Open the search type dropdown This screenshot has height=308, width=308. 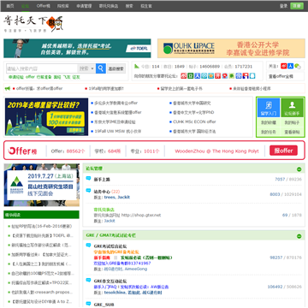pos(86,68)
